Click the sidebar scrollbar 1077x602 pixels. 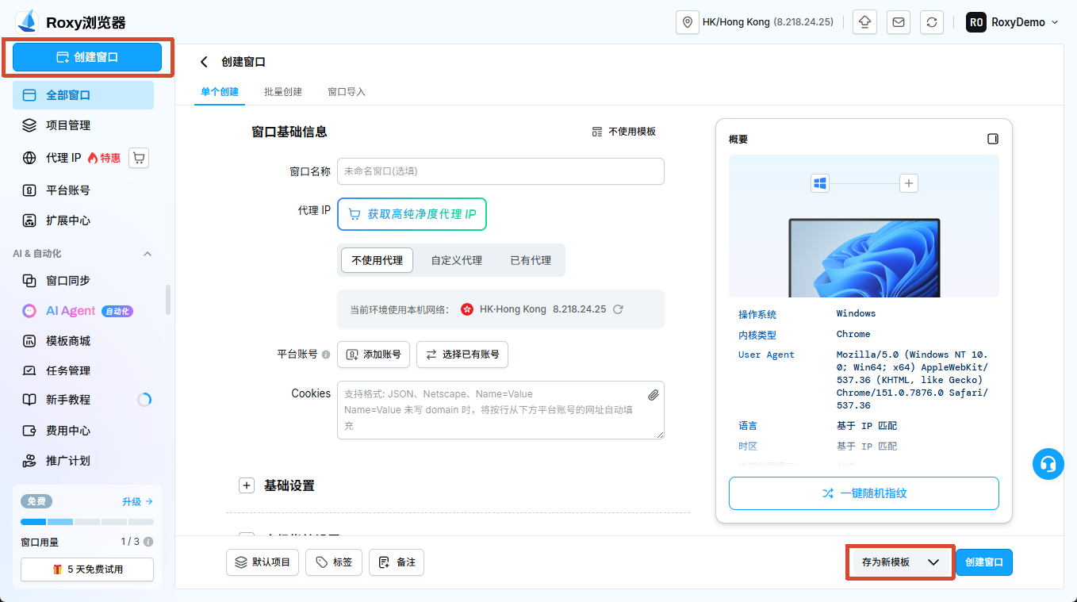click(167, 300)
